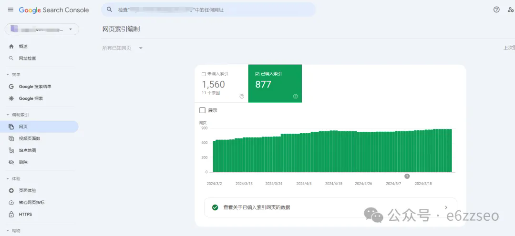Click help icon in 未编入索引 card
The height and width of the screenshot is (236, 515).
click(x=242, y=97)
